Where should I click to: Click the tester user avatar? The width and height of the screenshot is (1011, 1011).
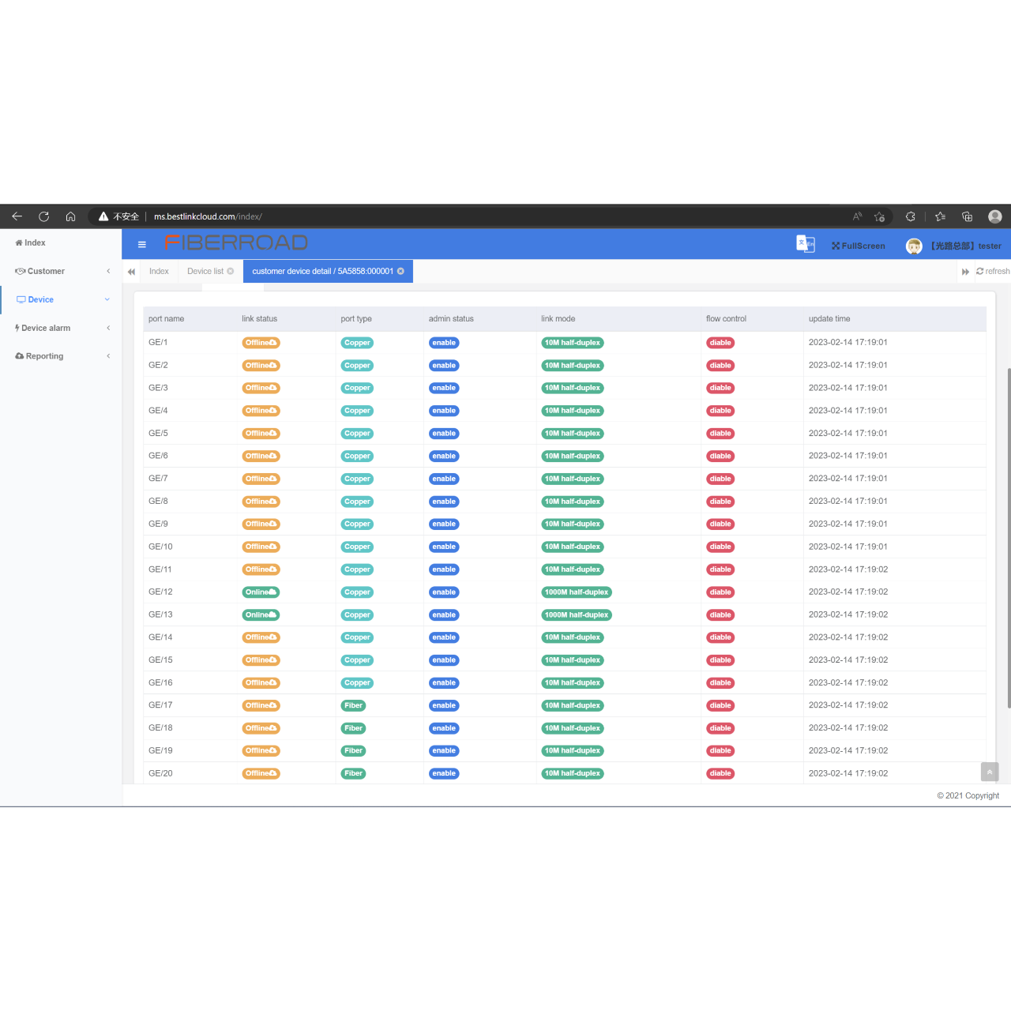(x=914, y=246)
